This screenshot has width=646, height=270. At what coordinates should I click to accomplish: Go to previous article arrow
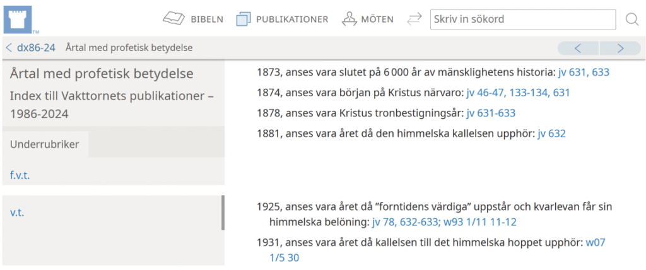578,48
